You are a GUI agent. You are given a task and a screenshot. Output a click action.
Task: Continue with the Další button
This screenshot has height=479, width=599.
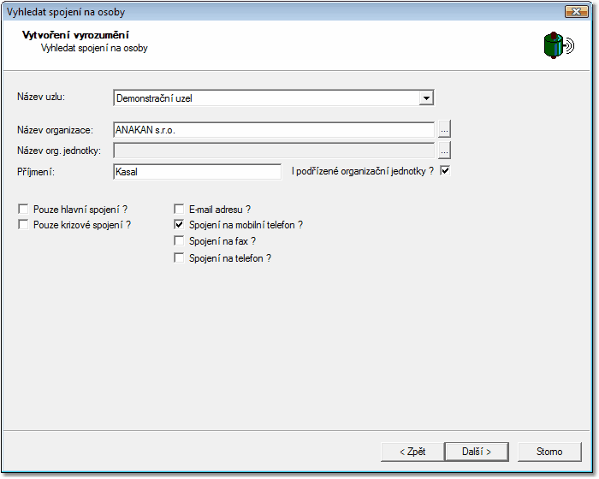[x=477, y=452]
